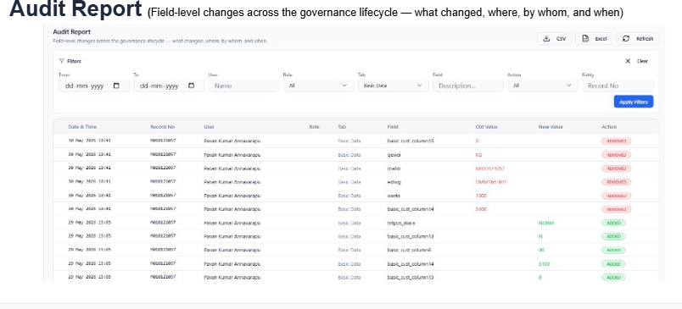Select the matnr field cell
The image size is (682, 309).
point(394,168)
